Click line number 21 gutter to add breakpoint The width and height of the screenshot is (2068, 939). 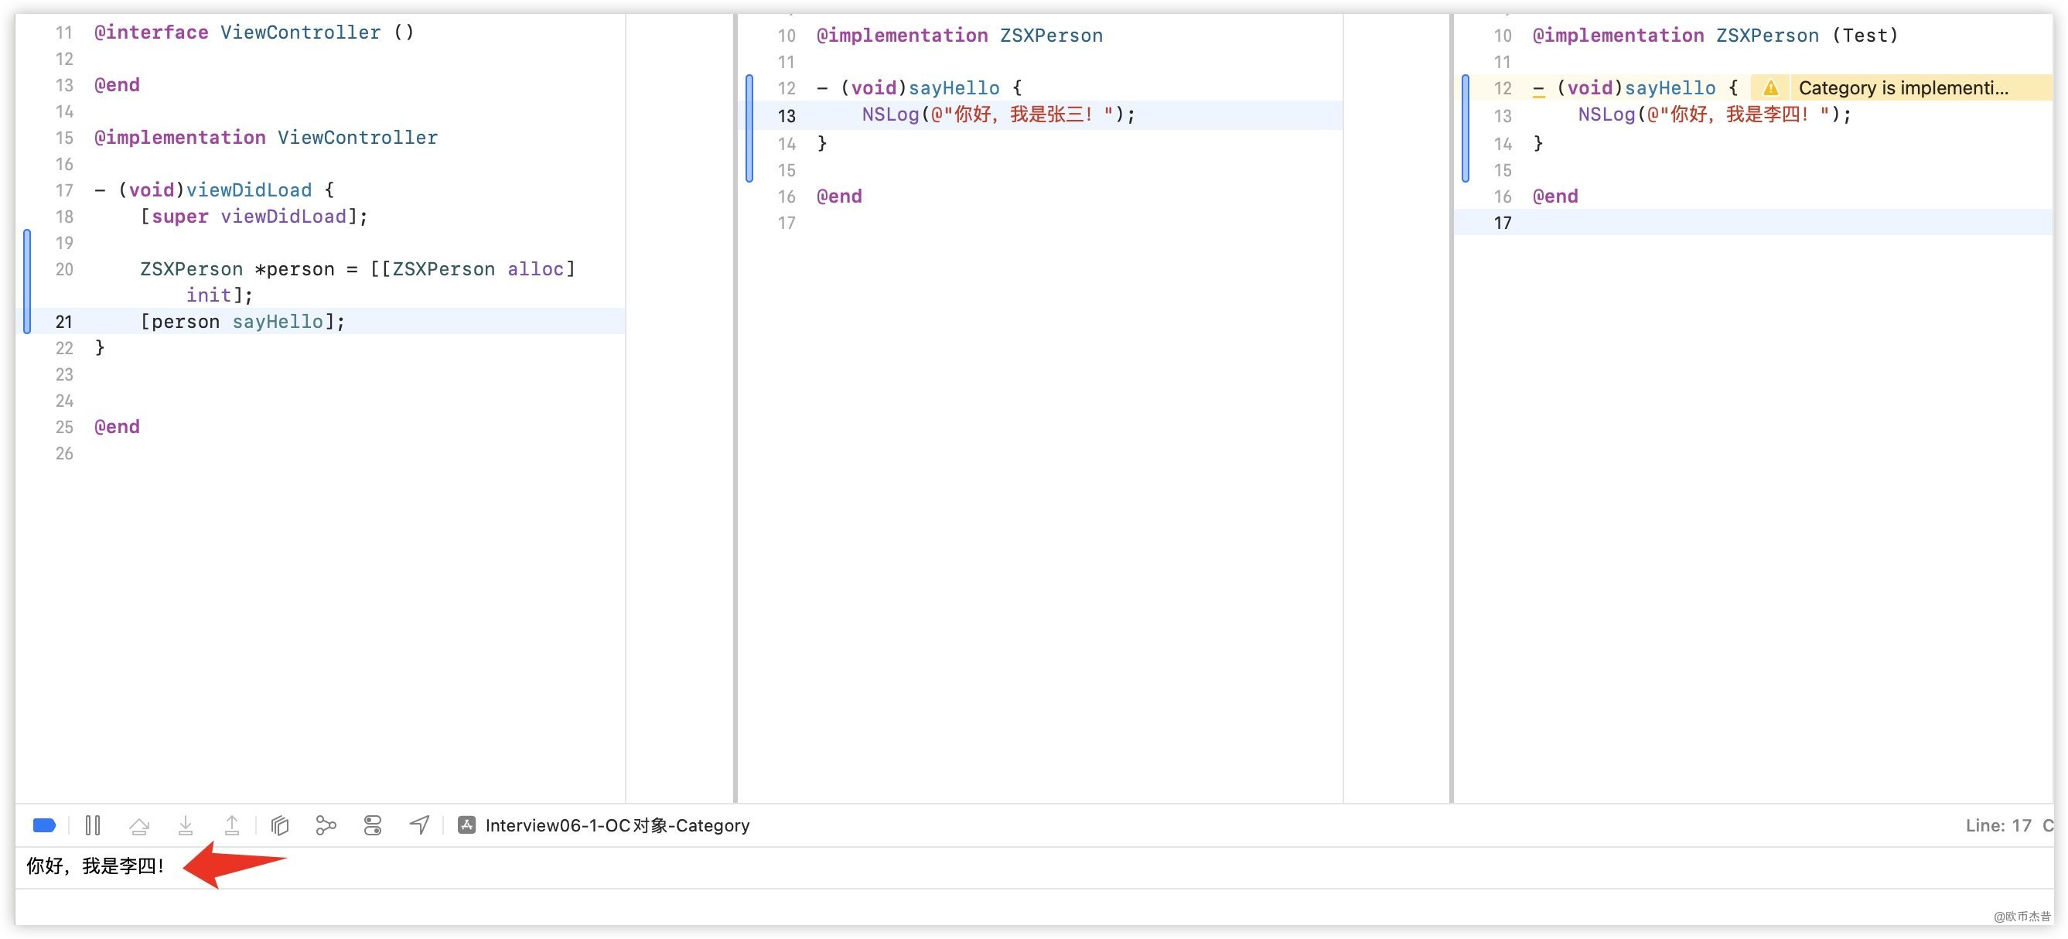63,322
